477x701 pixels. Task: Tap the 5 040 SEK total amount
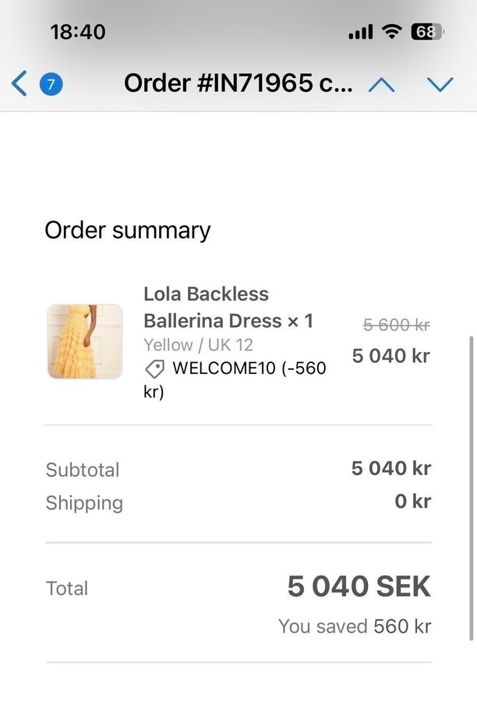tap(359, 587)
